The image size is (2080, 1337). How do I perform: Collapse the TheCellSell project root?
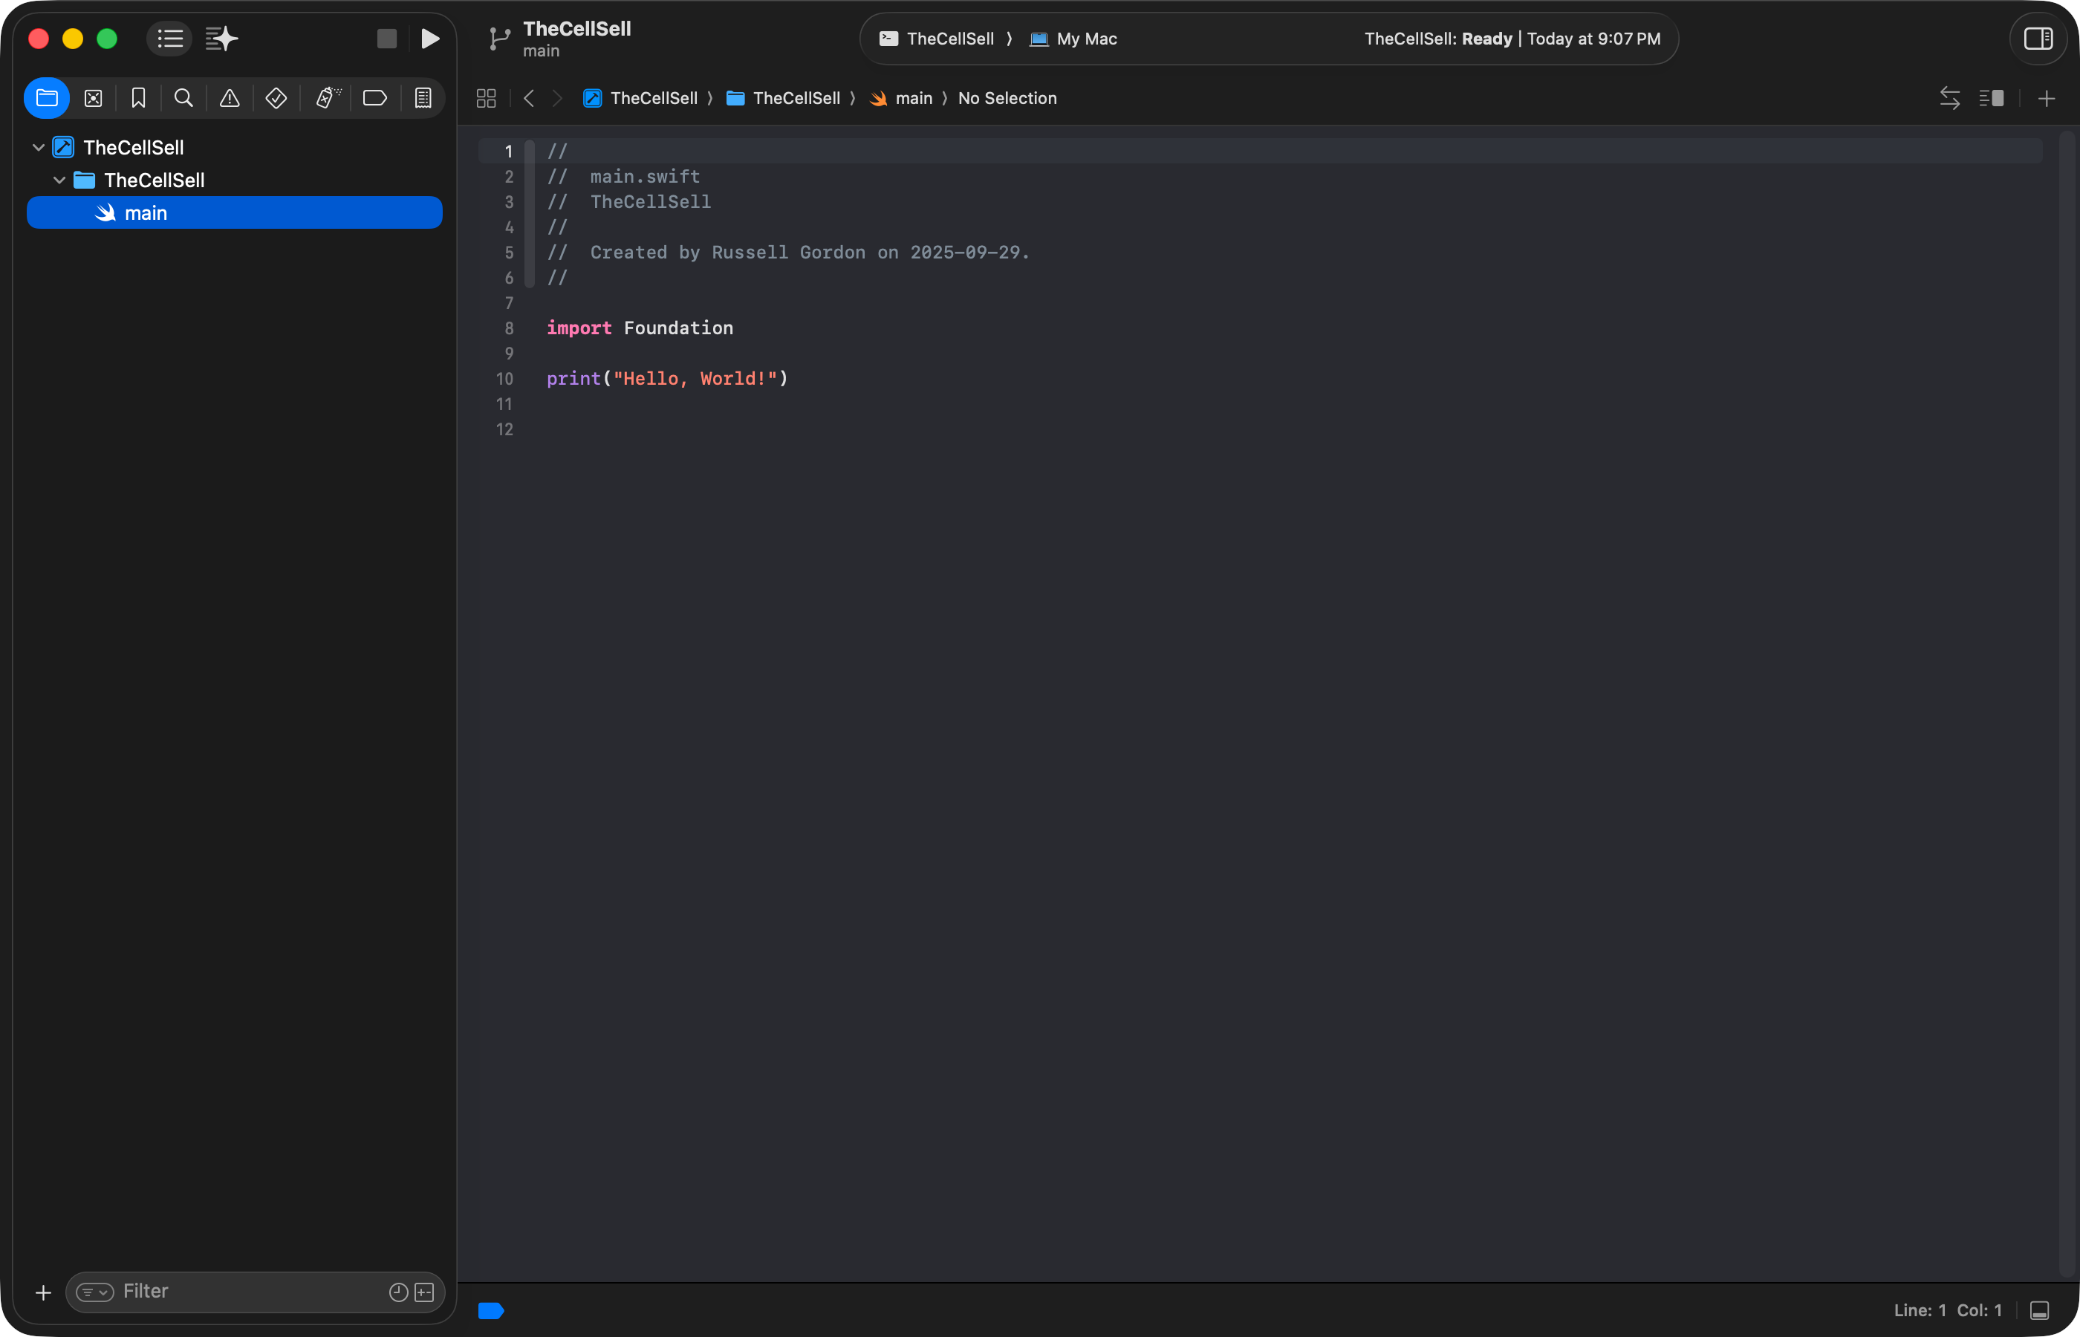click(38, 148)
